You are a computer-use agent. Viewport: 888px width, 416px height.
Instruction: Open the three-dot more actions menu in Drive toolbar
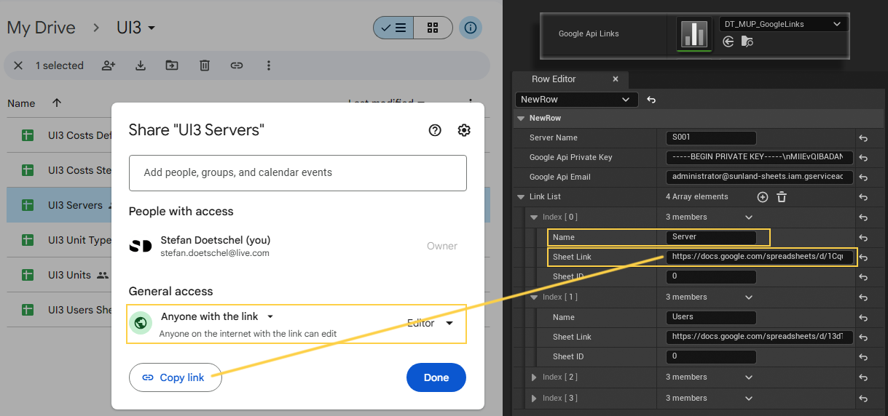coord(268,65)
